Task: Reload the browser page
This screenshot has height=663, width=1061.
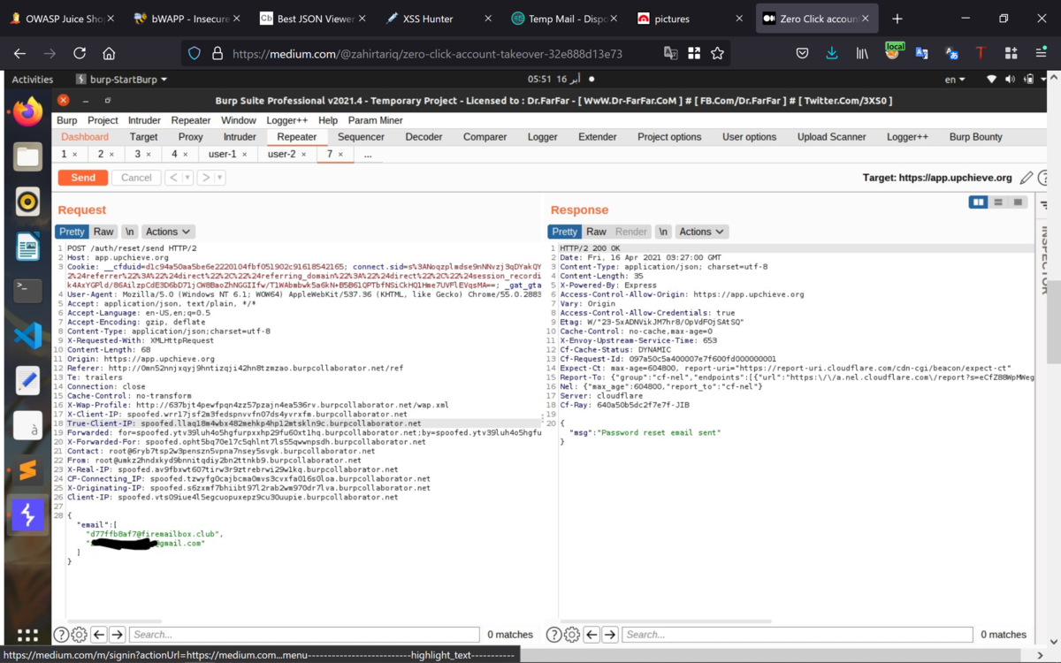Action: (80, 53)
